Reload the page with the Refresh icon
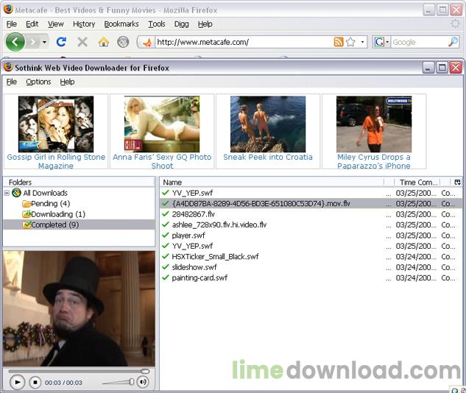Screen dimensions: 466x393 pyautogui.click(x=61, y=42)
